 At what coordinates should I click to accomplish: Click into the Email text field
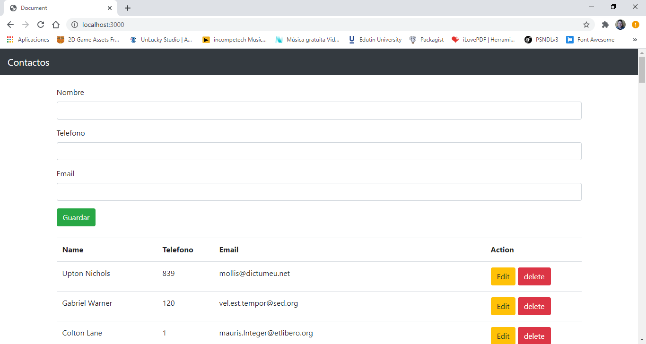[x=319, y=192]
